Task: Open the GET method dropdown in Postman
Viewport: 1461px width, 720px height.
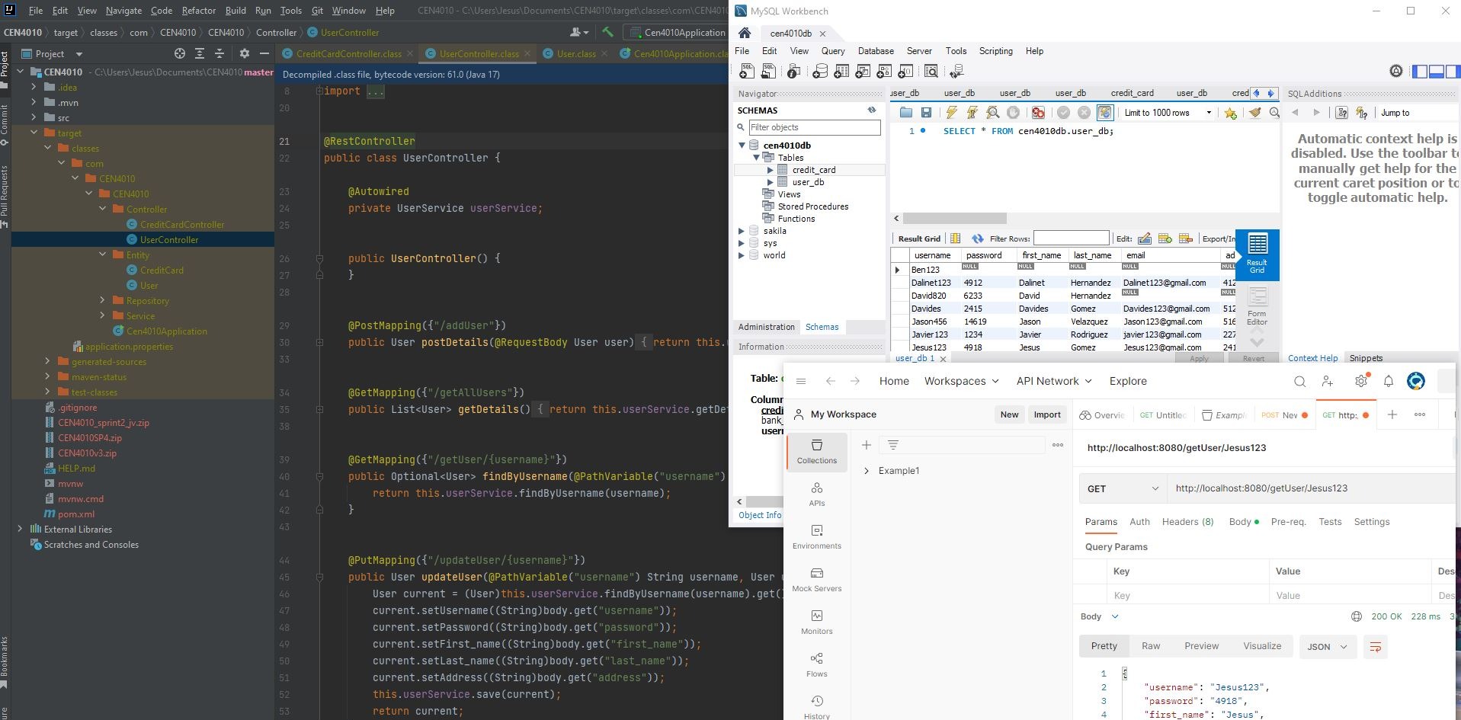Action: pyautogui.click(x=1122, y=488)
